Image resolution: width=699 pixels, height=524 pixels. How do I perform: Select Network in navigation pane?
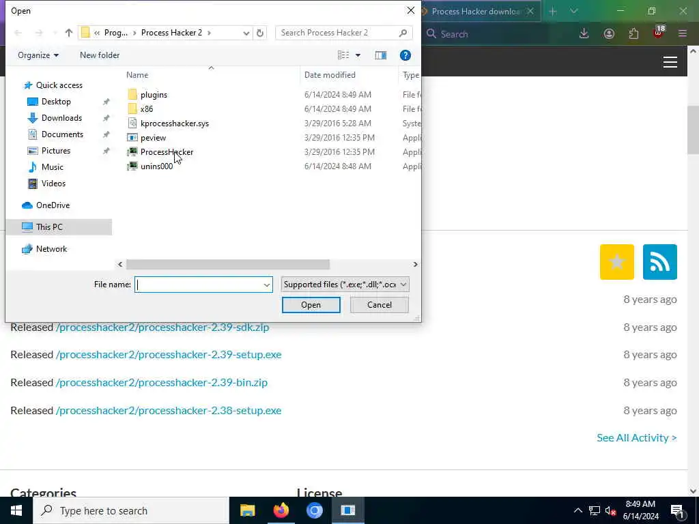click(x=51, y=249)
